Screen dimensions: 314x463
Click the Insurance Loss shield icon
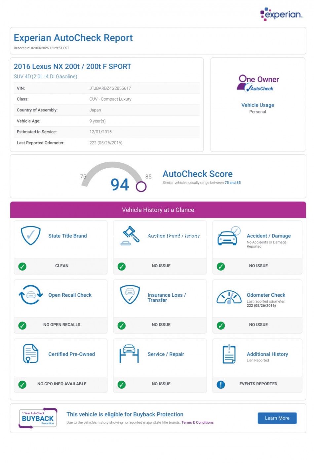coord(130,295)
